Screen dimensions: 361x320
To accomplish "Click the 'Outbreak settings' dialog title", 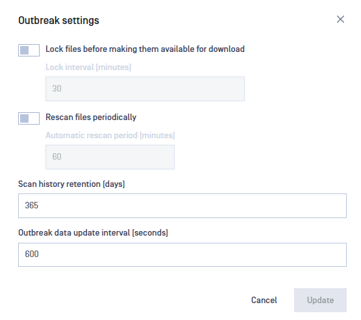I will point(58,21).
